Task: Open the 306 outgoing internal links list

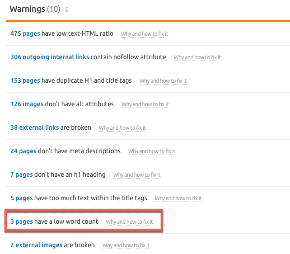Action: click(x=50, y=57)
